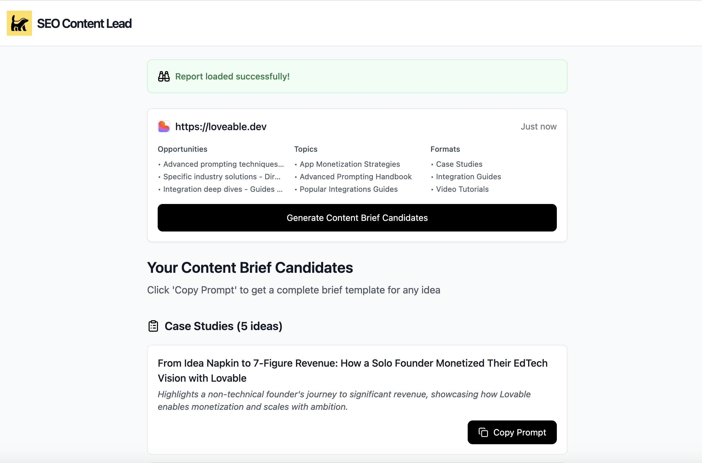Screen dimensions: 702x463
Task: Click App Monetization Strategies topic
Action: point(350,164)
